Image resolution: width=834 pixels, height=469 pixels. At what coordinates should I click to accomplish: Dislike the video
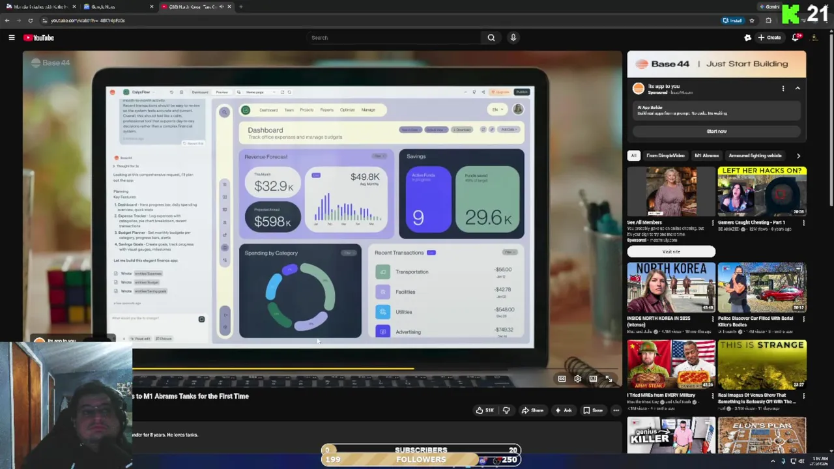pos(506,410)
